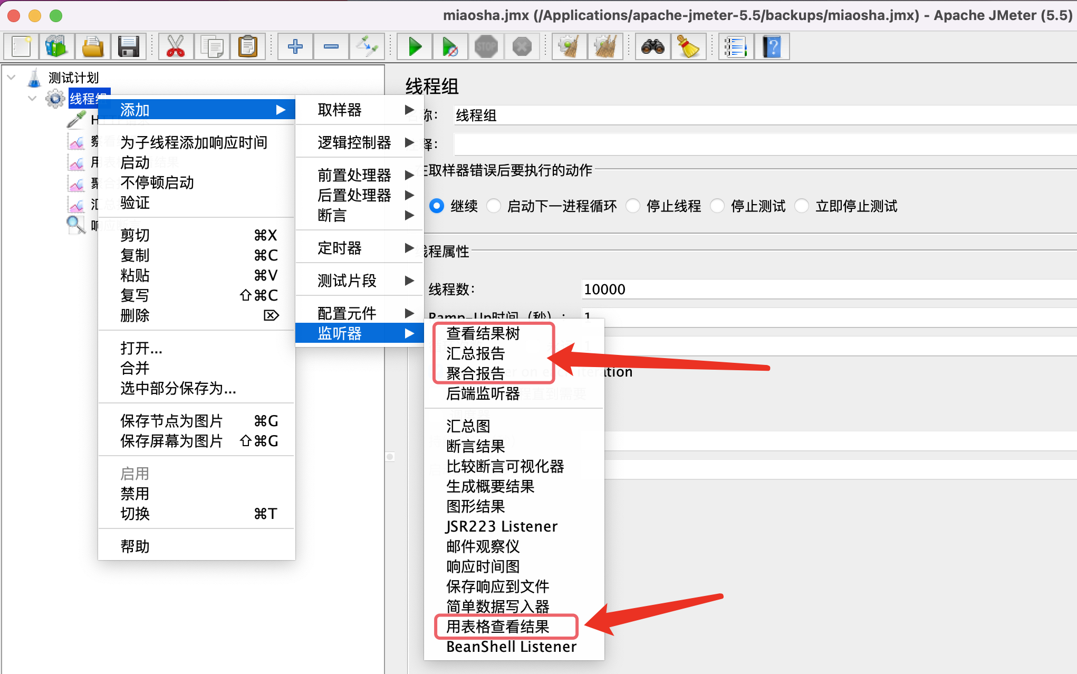Select 启动下一进程循环 radio button
This screenshot has height=674, width=1077.
point(494,206)
